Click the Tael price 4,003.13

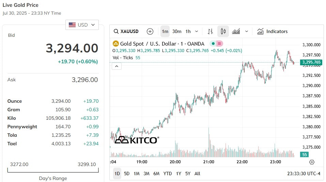[61, 144]
